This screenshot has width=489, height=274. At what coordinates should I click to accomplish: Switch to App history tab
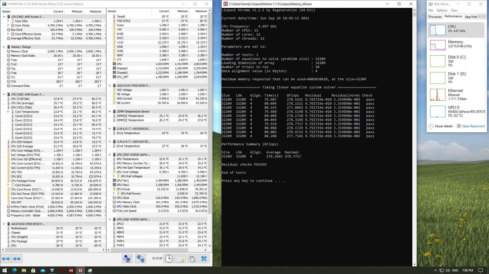[471, 17]
